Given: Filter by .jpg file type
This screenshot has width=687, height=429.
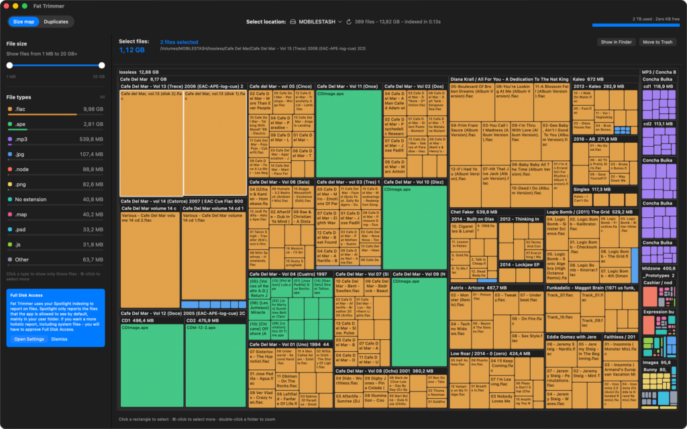Looking at the screenshot, I should [55, 154].
